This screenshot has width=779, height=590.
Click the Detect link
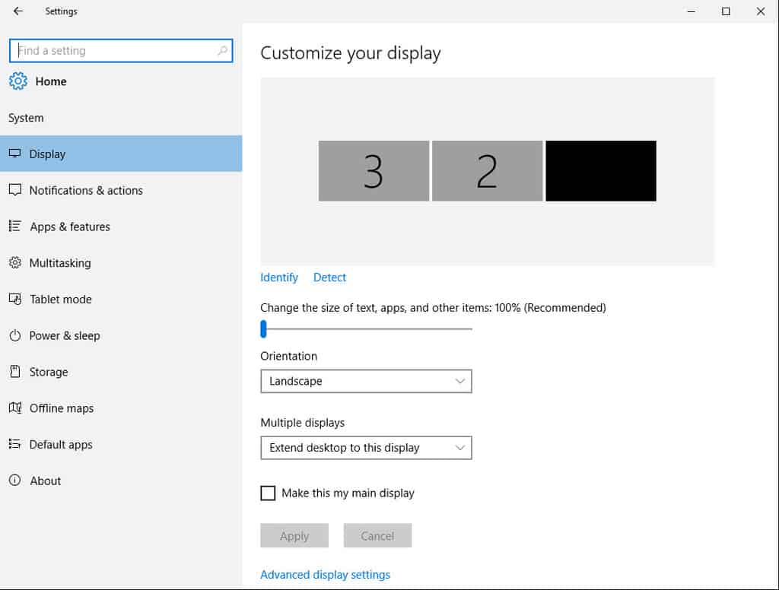tap(329, 278)
